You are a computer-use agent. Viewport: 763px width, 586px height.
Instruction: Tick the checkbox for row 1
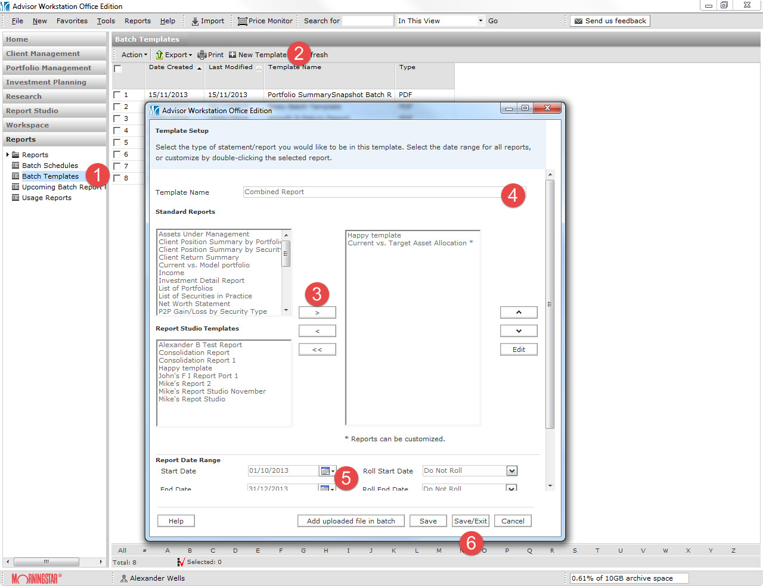(x=117, y=95)
